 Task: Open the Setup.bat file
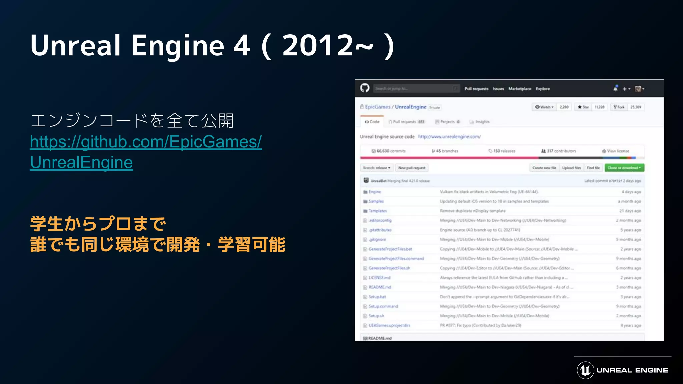tap(377, 297)
